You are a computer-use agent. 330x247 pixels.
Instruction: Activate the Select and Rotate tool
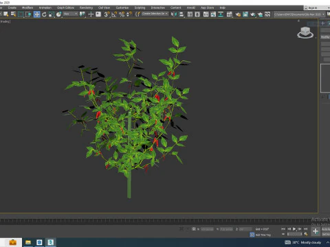[x=44, y=14]
